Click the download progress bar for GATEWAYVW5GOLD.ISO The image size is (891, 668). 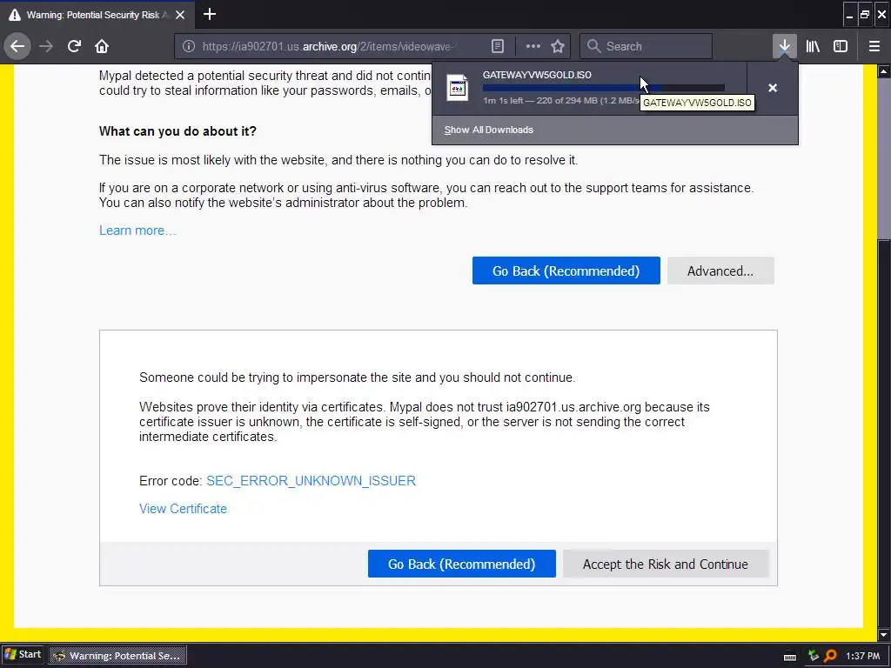pyautogui.click(x=604, y=88)
